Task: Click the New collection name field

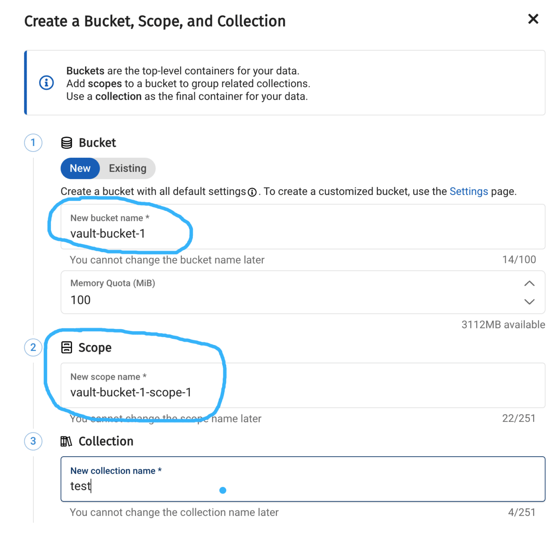Action: (x=303, y=485)
